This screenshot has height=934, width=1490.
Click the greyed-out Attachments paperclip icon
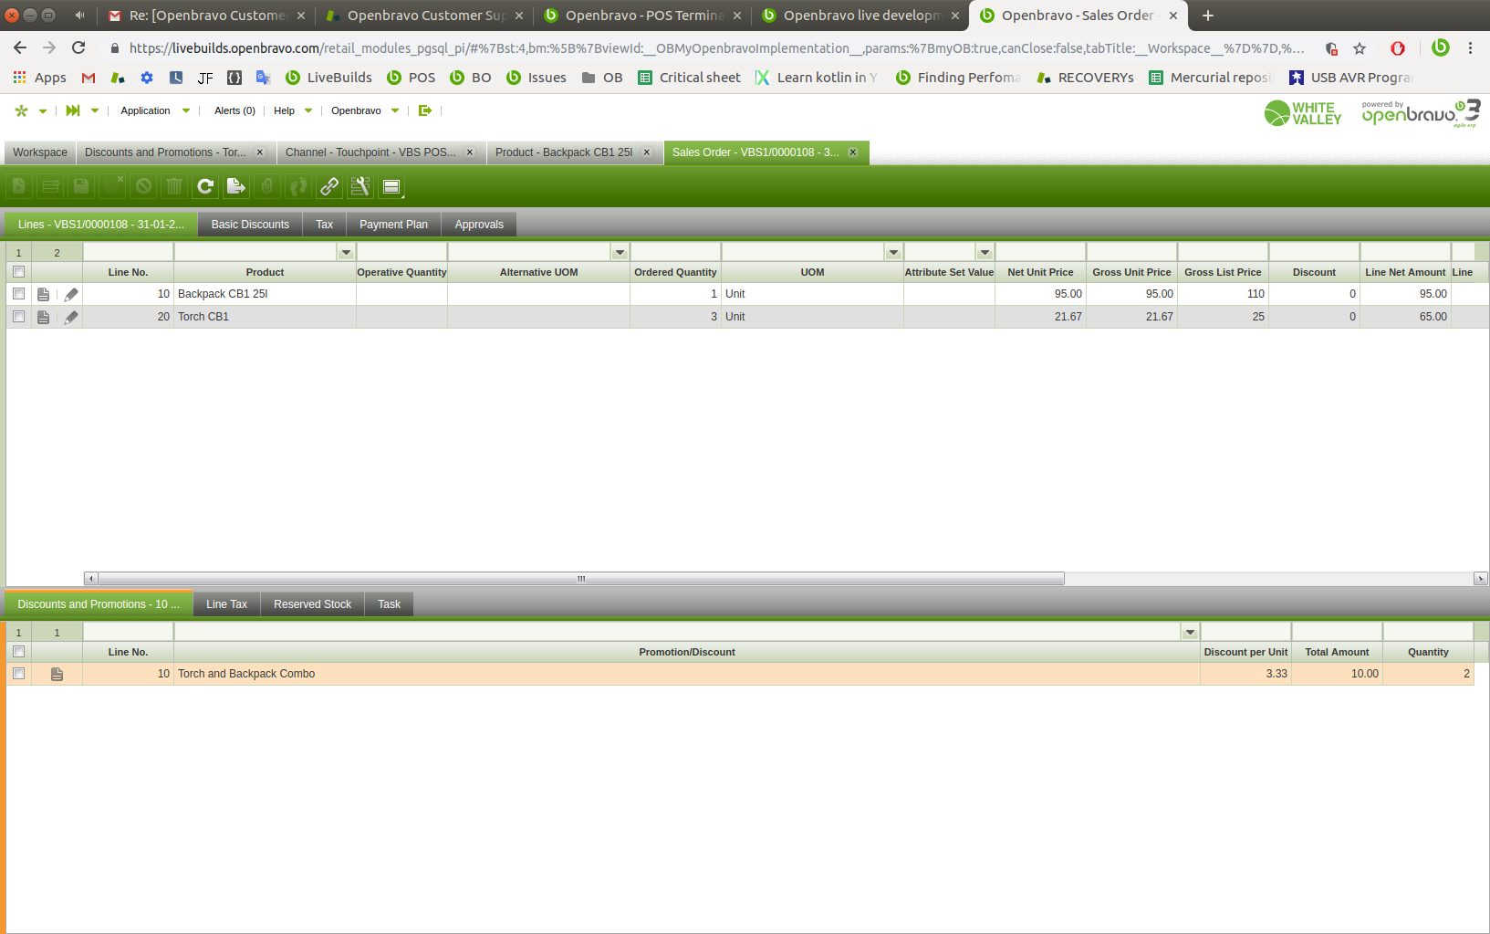(x=267, y=186)
